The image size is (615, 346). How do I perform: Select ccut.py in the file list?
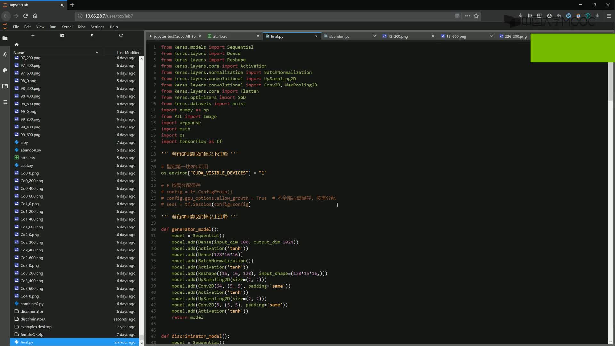74,165
